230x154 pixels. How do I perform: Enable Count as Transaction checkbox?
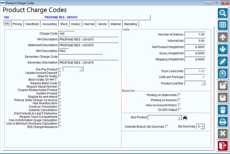coord(60,106)
